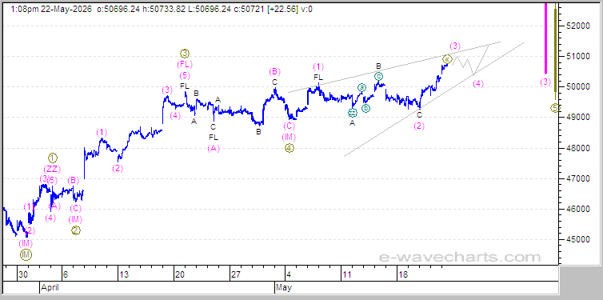
Task: Click the 11 date tick label
Action: pos(347,275)
